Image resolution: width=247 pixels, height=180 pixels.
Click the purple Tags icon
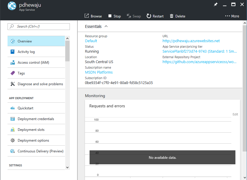(12, 73)
